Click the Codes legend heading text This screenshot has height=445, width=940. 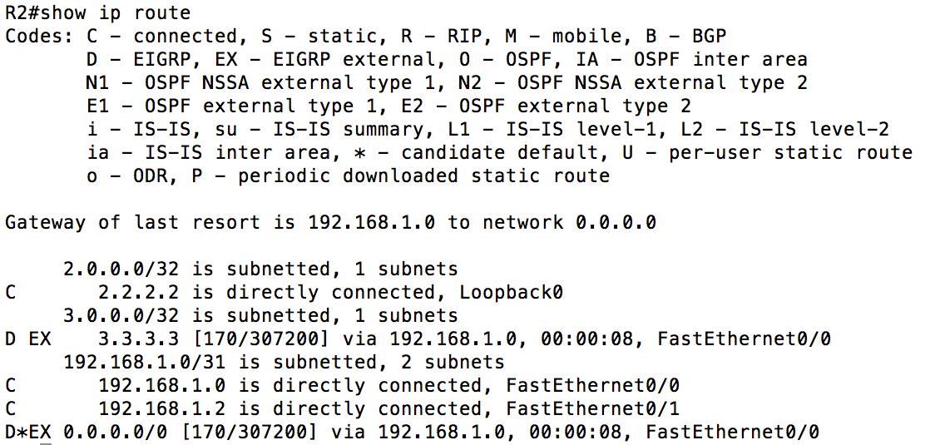(x=39, y=37)
